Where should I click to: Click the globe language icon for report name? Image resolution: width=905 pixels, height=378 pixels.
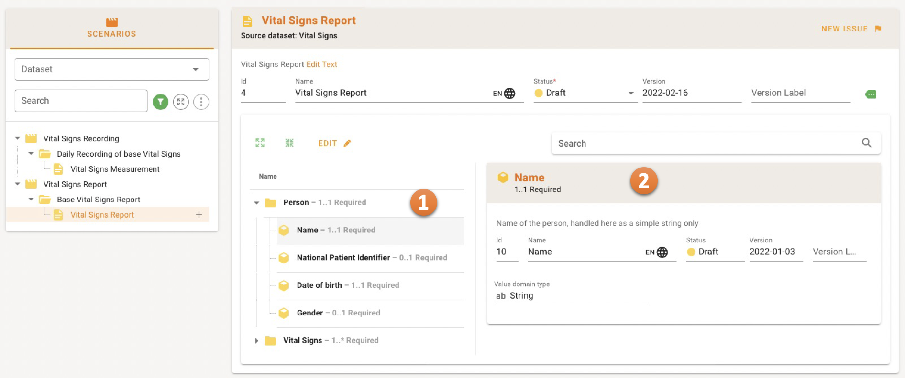tap(510, 94)
